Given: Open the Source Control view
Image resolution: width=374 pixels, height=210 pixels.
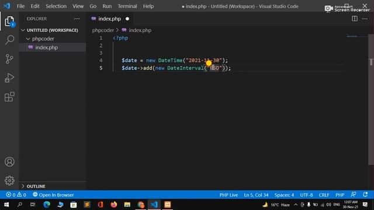Looking at the screenshot, I should (x=9, y=59).
